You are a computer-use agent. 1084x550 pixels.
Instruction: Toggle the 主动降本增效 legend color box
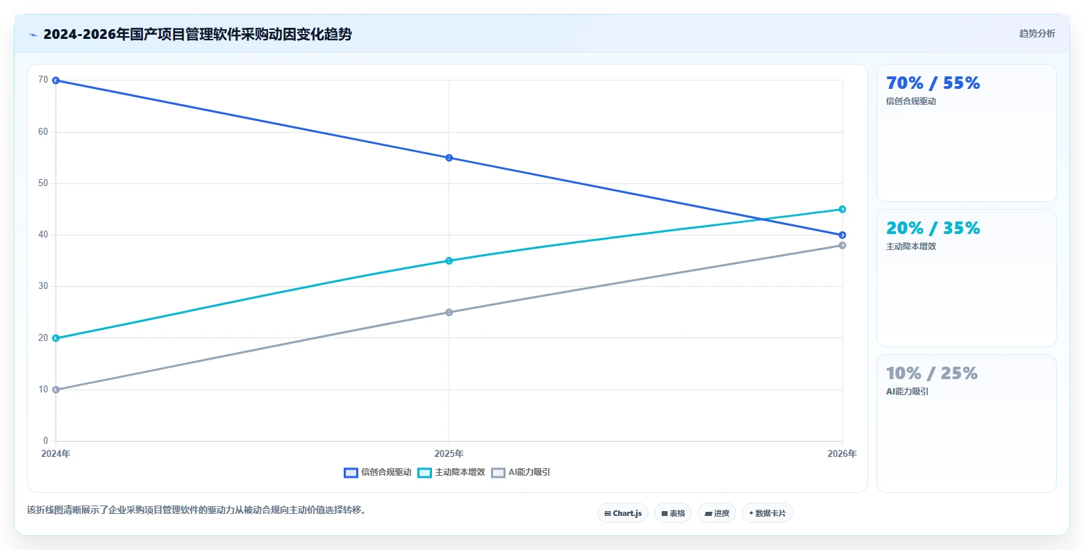point(424,473)
